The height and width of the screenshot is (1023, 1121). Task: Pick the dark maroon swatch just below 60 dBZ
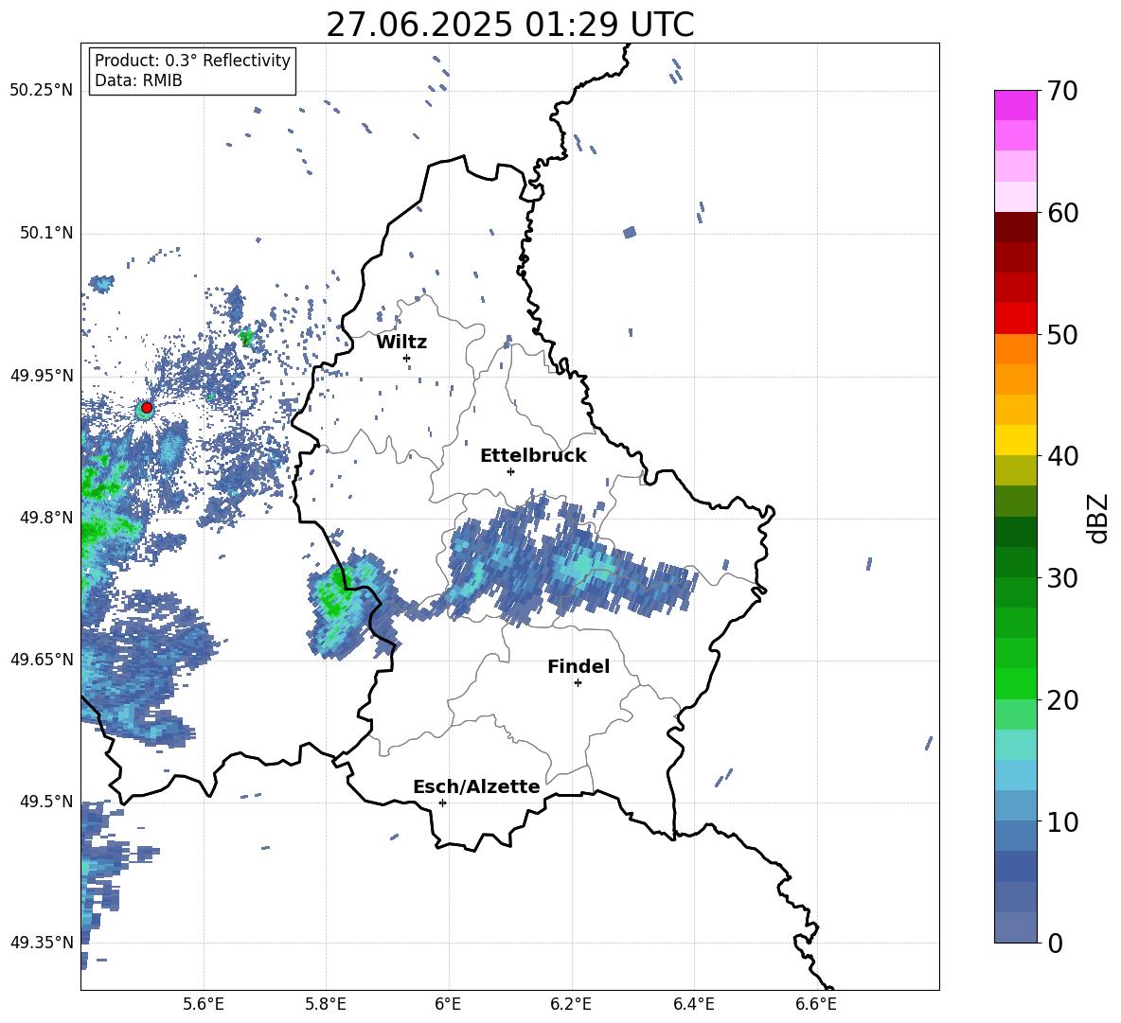(1015, 227)
